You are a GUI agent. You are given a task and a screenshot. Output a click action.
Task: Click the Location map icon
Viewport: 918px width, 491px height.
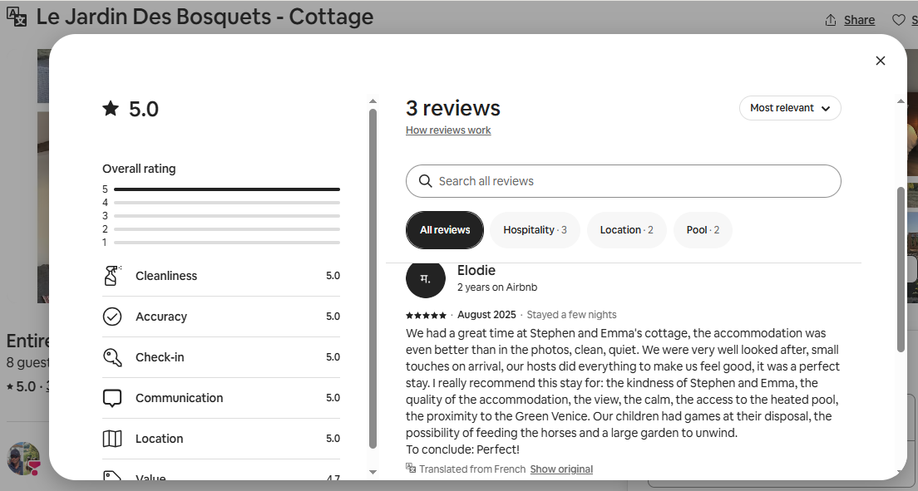pyautogui.click(x=112, y=439)
